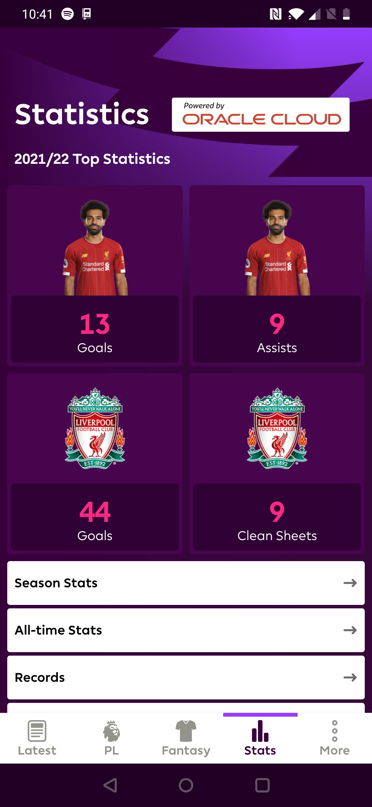Image resolution: width=372 pixels, height=807 pixels.
Task: Open Liverpool 9 Clean Sheets card
Action: pos(277,463)
